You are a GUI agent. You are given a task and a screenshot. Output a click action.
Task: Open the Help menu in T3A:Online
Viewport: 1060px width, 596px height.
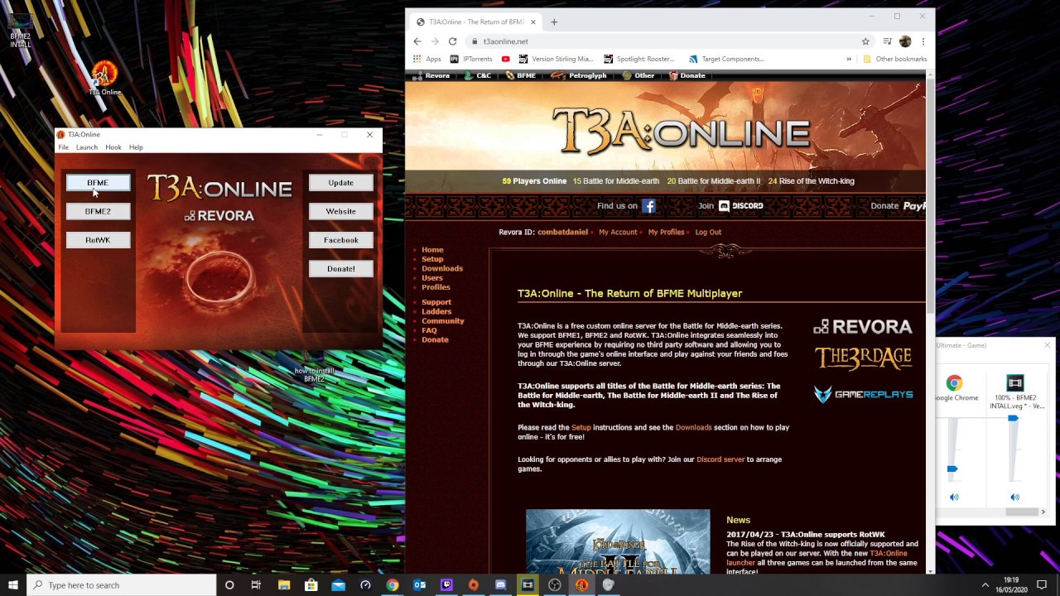pyautogui.click(x=136, y=147)
